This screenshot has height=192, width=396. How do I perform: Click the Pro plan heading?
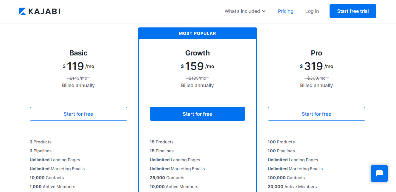click(x=316, y=53)
